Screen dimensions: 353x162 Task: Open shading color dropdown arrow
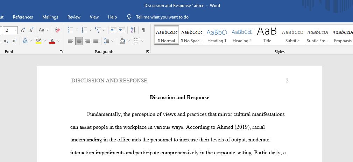(129, 41)
